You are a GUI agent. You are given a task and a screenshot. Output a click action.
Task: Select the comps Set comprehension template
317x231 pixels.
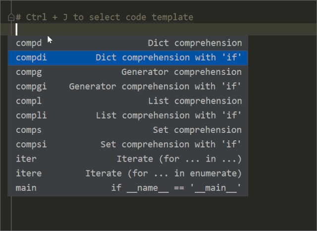coord(128,130)
